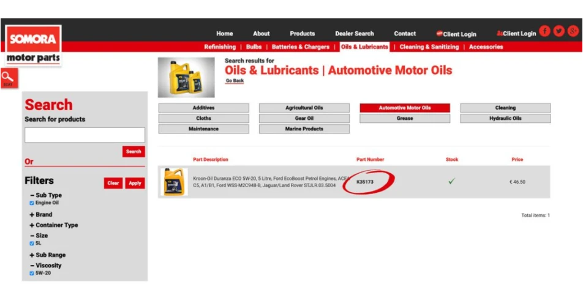Click Client Login beside the social icons

516,34
